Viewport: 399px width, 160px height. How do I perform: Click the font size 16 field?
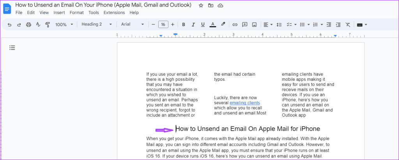(x=163, y=25)
